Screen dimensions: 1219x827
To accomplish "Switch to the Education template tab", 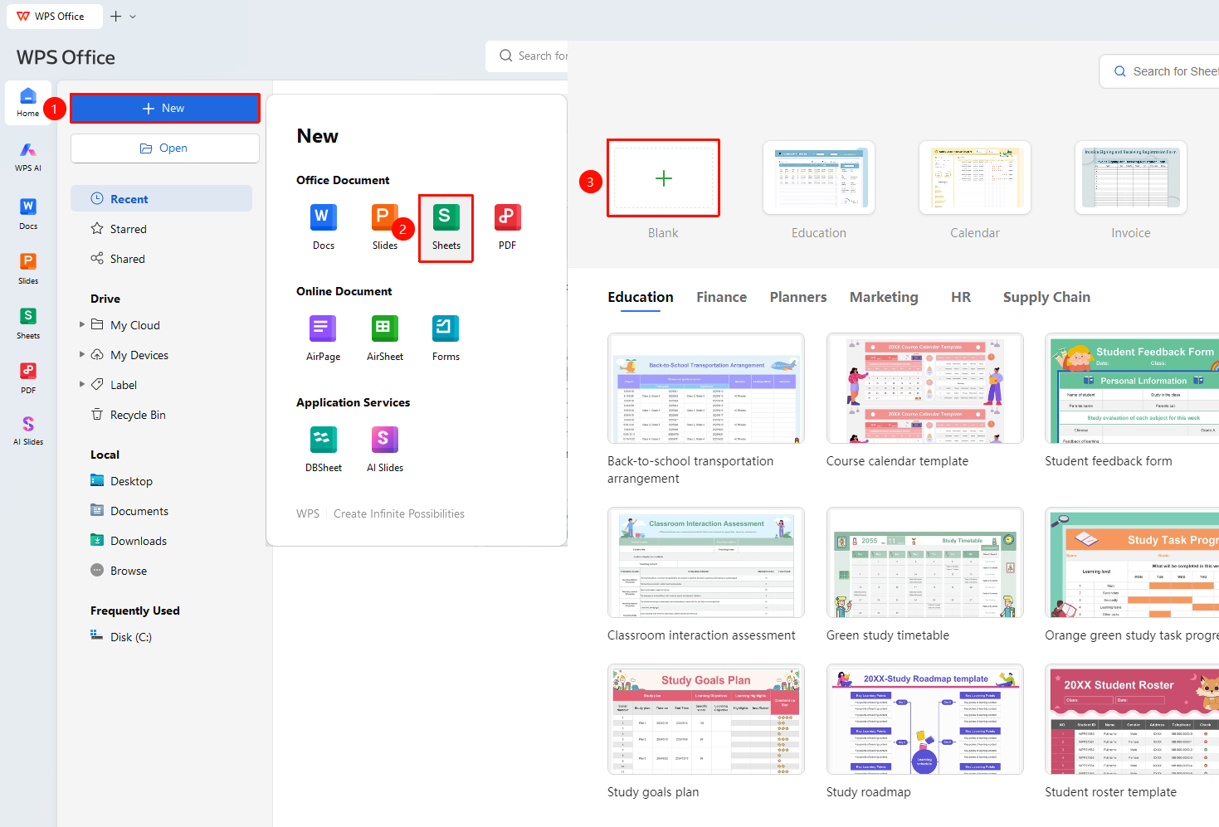I will (641, 297).
